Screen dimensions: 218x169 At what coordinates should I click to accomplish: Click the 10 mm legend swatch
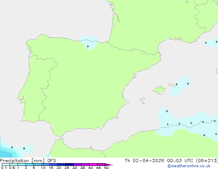46,165
